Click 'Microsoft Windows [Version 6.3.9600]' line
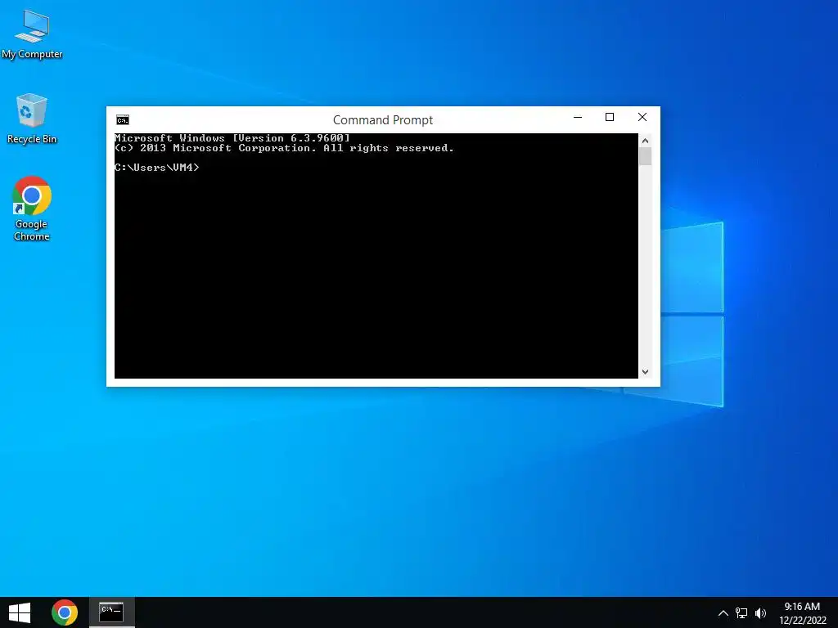The width and height of the screenshot is (838, 628). click(232, 137)
